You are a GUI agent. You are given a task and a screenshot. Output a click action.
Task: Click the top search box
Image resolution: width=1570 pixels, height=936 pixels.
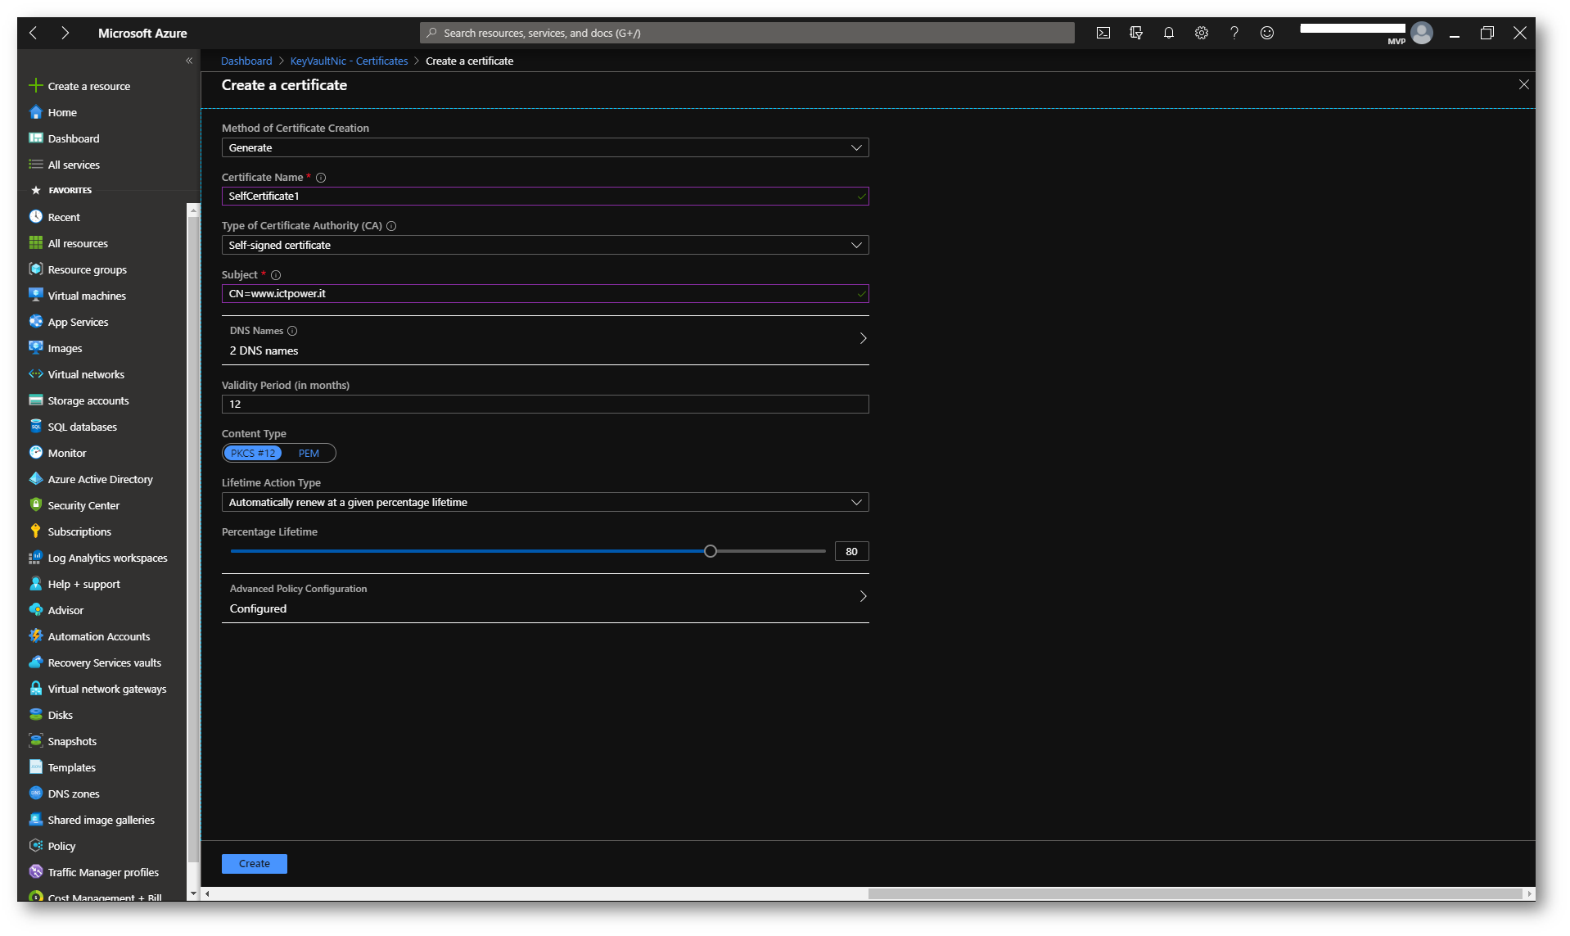[x=747, y=33]
